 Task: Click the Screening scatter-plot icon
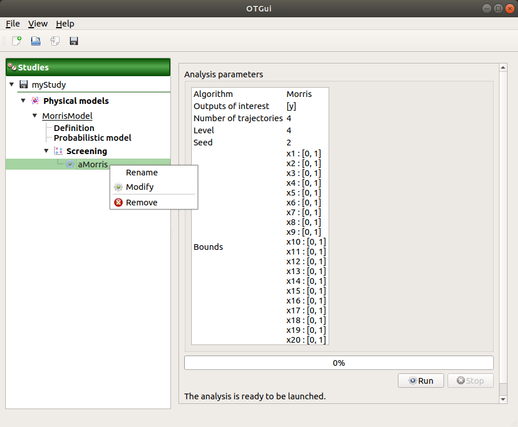pyautogui.click(x=58, y=151)
